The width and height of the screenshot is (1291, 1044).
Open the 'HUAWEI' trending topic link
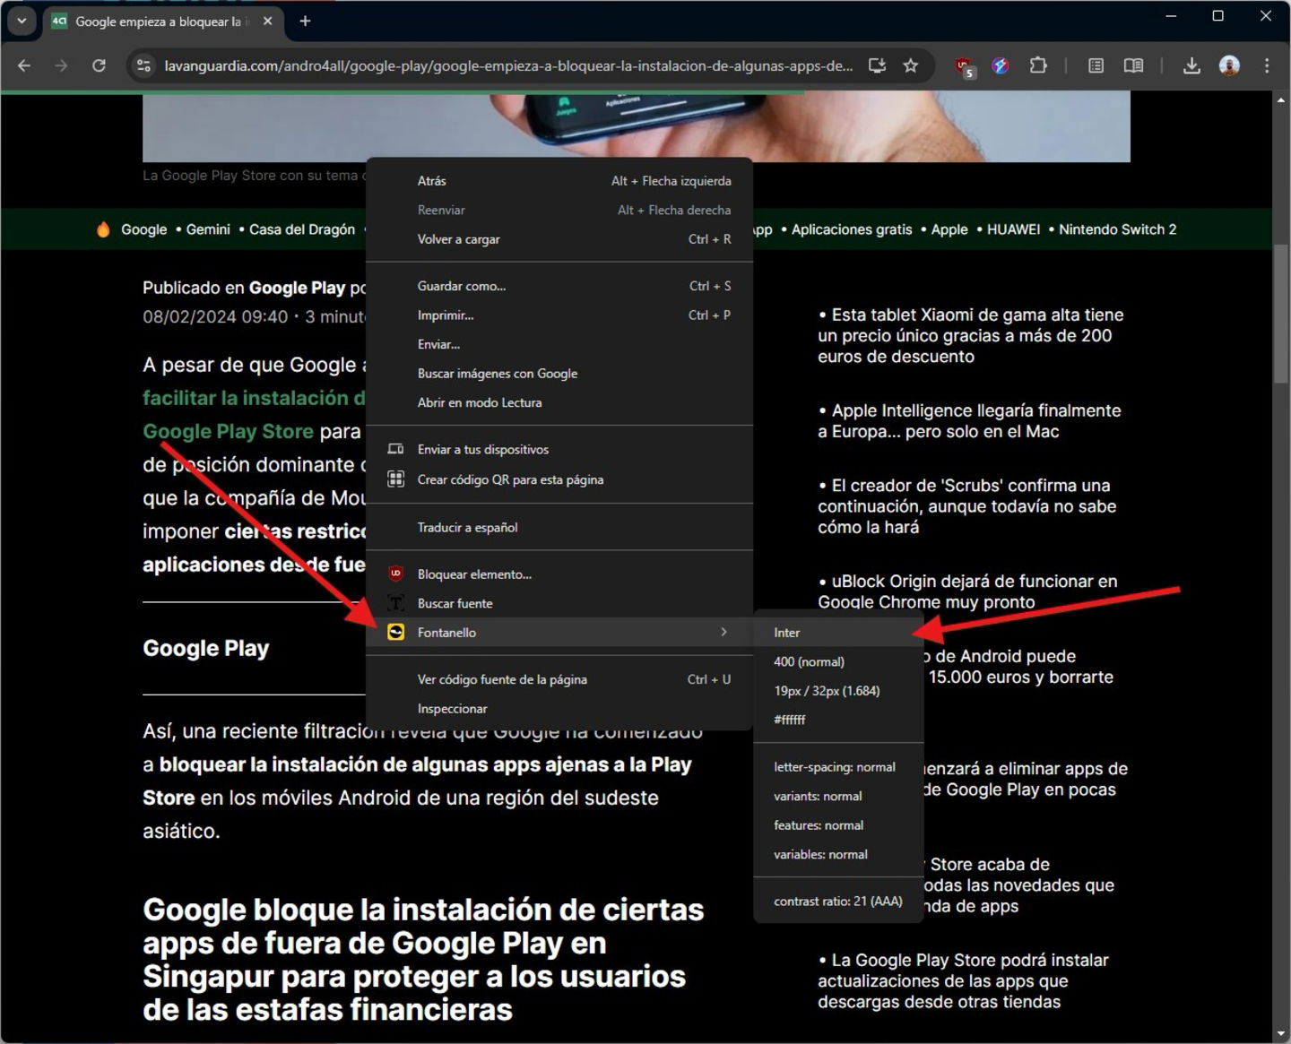(1013, 229)
